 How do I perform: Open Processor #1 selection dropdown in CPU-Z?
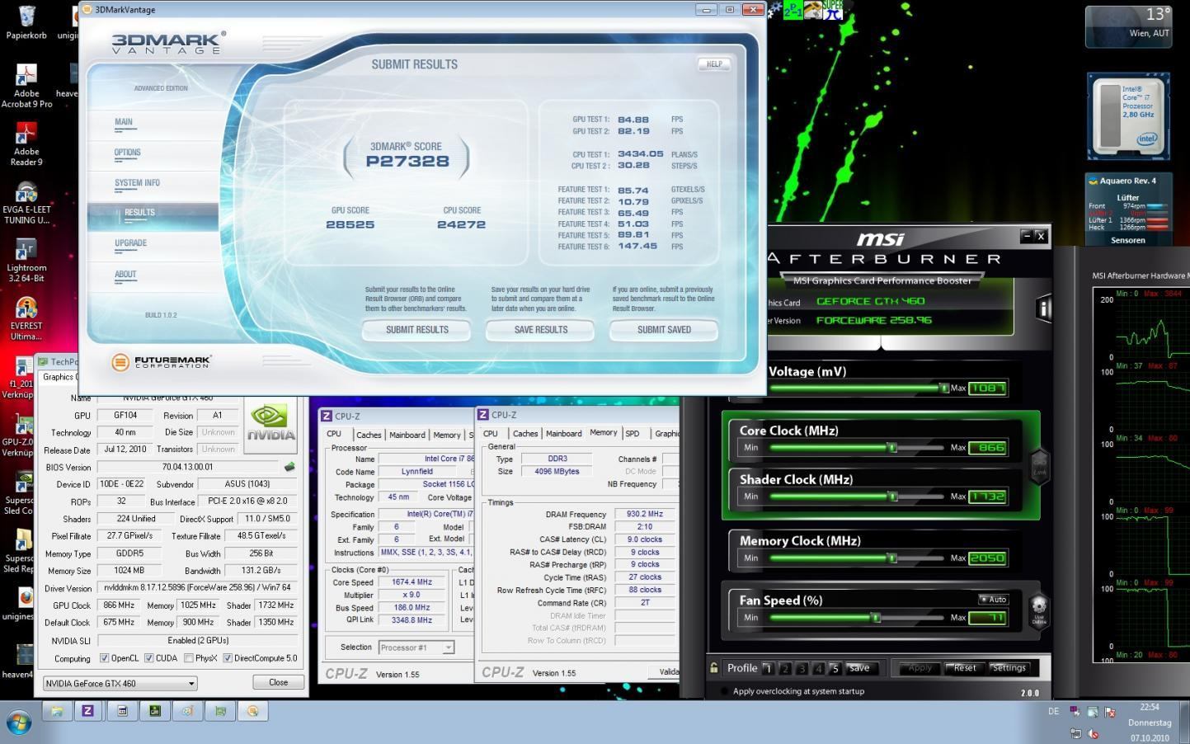pyautogui.click(x=416, y=647)
